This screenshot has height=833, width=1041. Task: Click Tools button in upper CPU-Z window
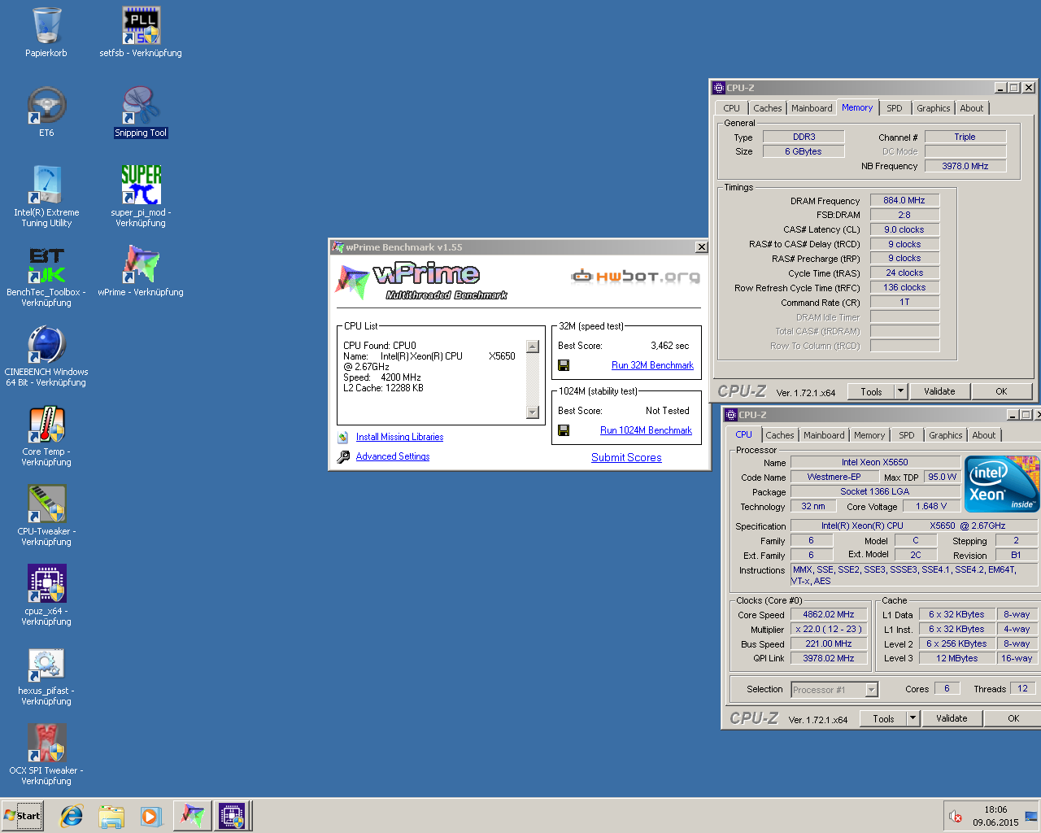click(871, 391)
